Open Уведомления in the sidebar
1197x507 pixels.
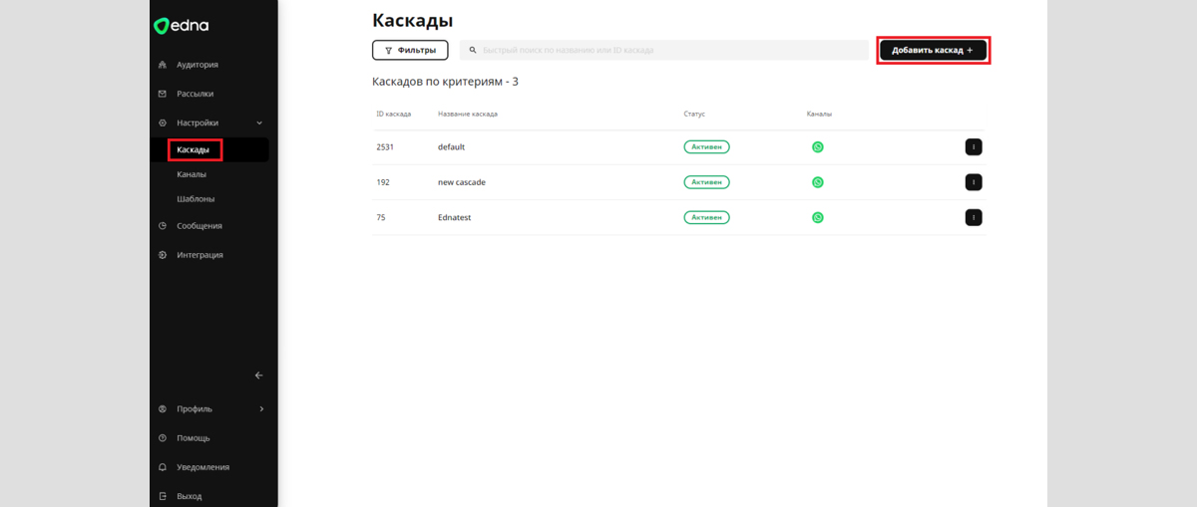pyautogui.click(x=202, y=467)
